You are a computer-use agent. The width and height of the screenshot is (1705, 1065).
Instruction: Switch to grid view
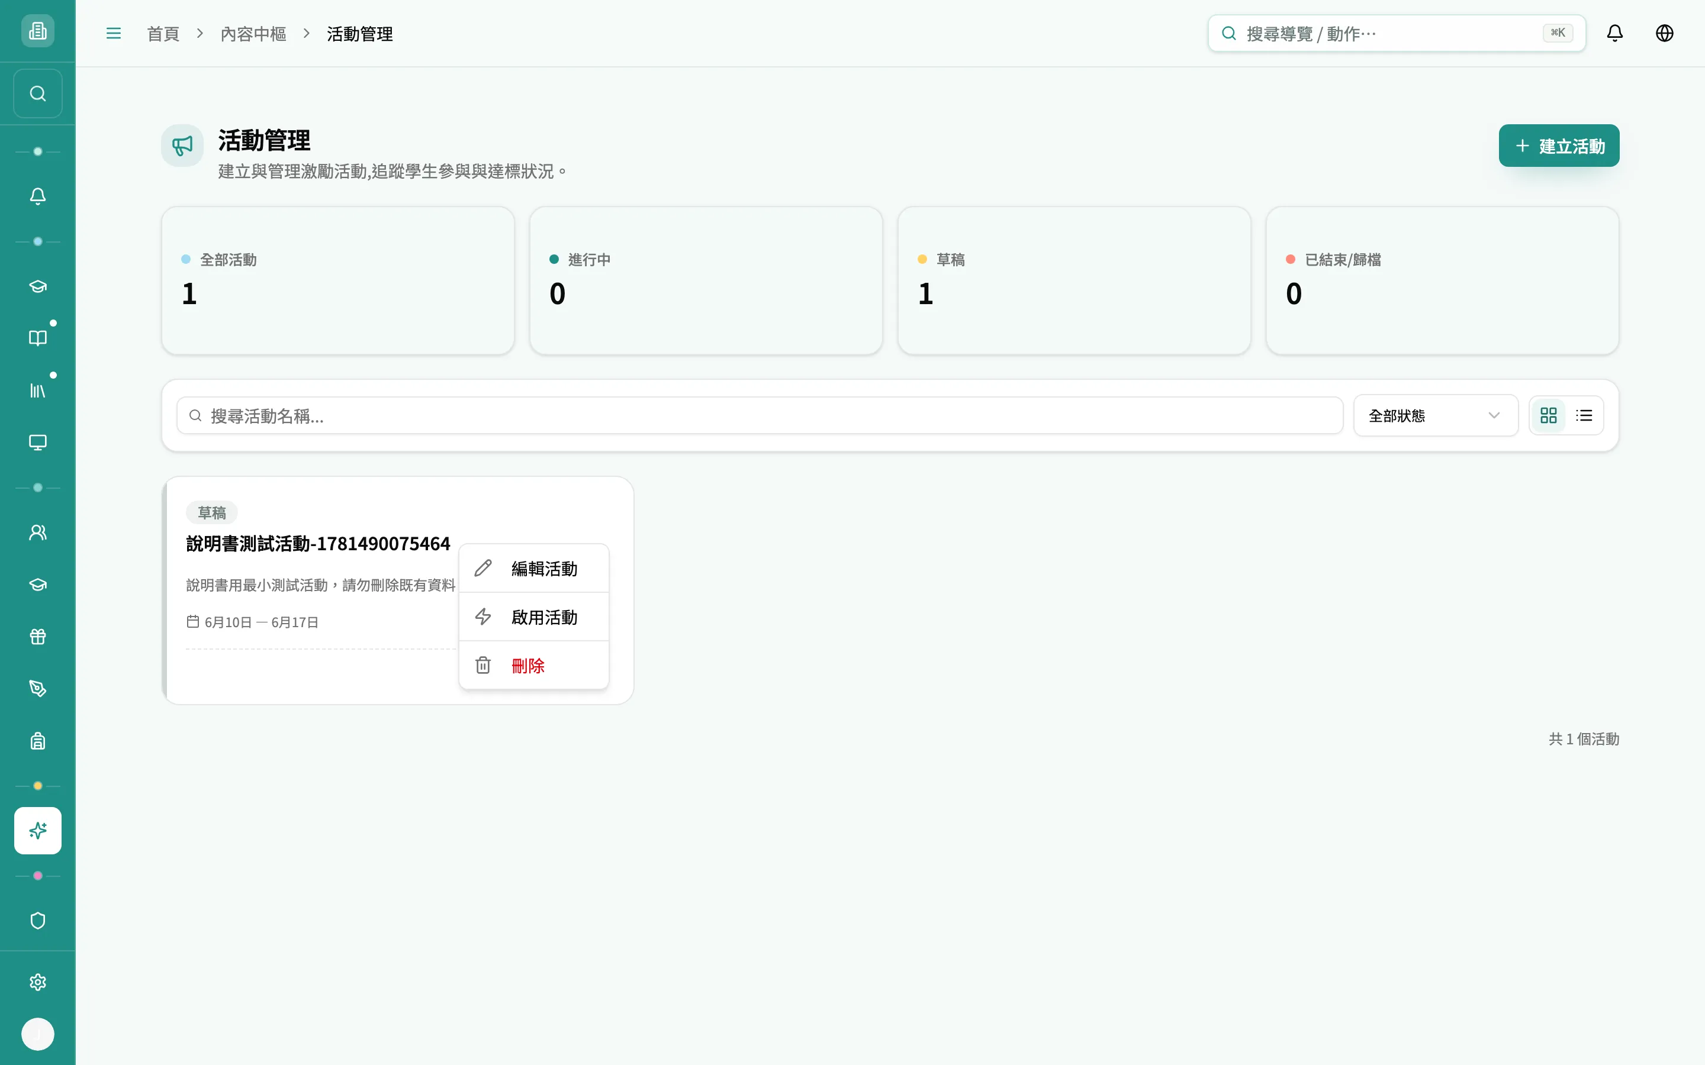pyautogui.click(x=1549, y=415)
